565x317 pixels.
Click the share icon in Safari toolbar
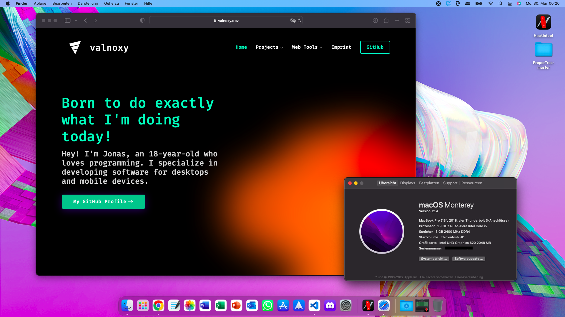pos(386,21)
